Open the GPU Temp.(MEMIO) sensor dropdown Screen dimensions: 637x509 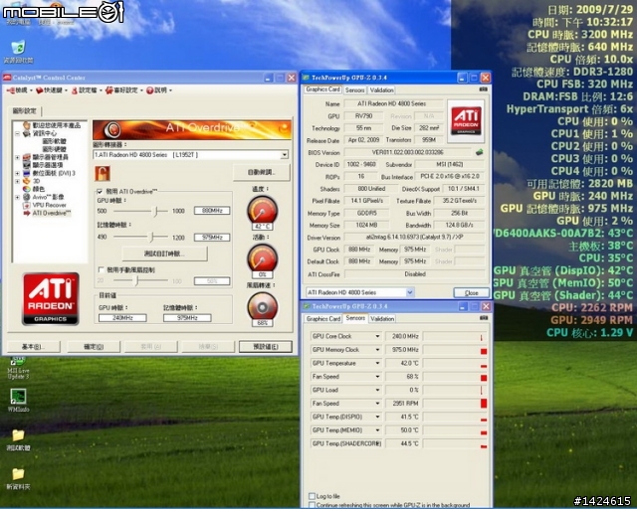coord(377,429)
